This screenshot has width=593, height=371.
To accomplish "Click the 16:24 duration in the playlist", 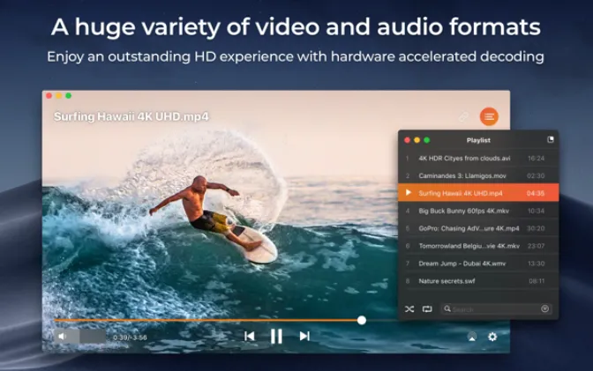I will [x=536, y=159].
